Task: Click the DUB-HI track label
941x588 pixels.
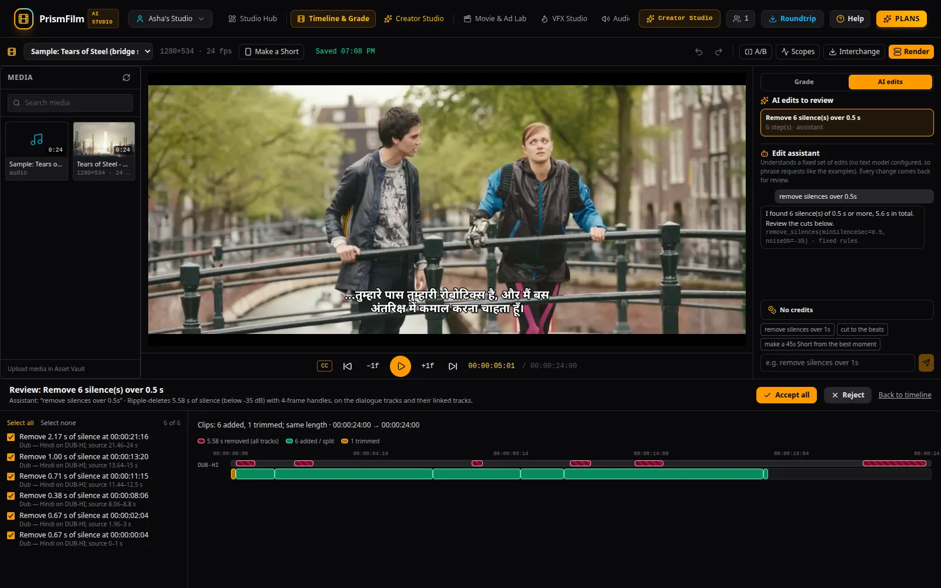Action: (x=208, y=465)
